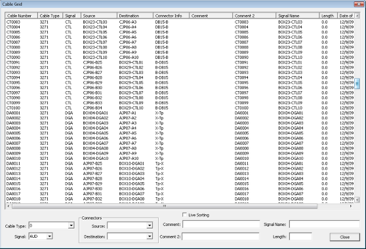Click the Signal column header
366x249 pixels.
pos(71,16)
